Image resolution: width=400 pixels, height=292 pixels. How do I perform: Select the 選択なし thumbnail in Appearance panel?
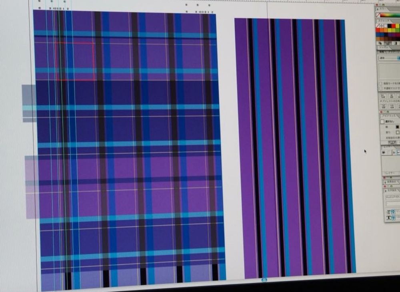(x=382, y=122)
